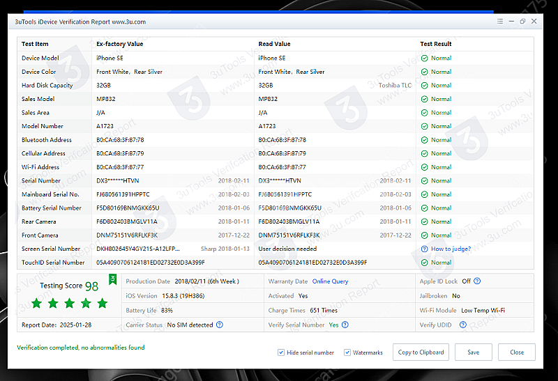Image resolution: width=558 pixels, height=381 pixels.
Task: Click the Bluetooth Address Normal check icon
Action: pyautogui.click(x=424, y=140)
